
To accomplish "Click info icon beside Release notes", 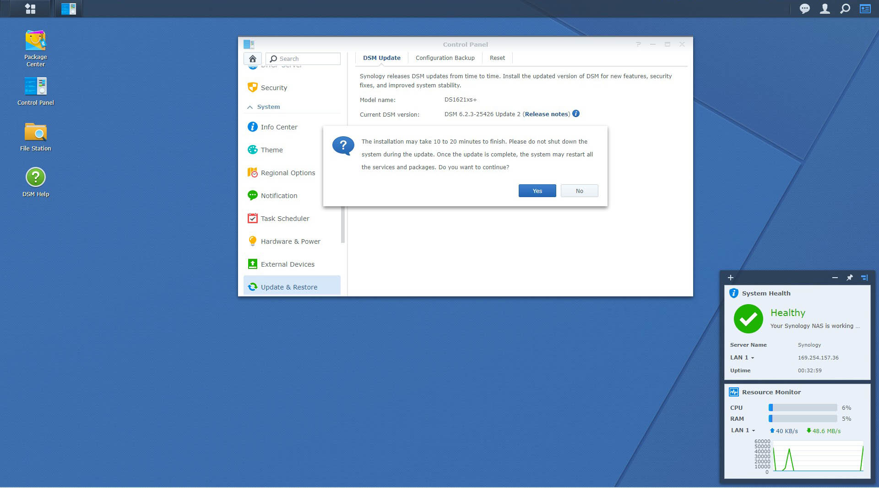I will coord(576,113).
